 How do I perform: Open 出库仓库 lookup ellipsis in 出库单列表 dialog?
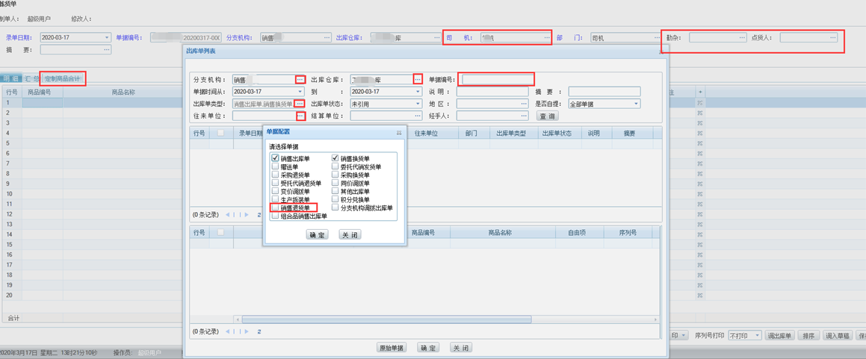pos(418,79)
